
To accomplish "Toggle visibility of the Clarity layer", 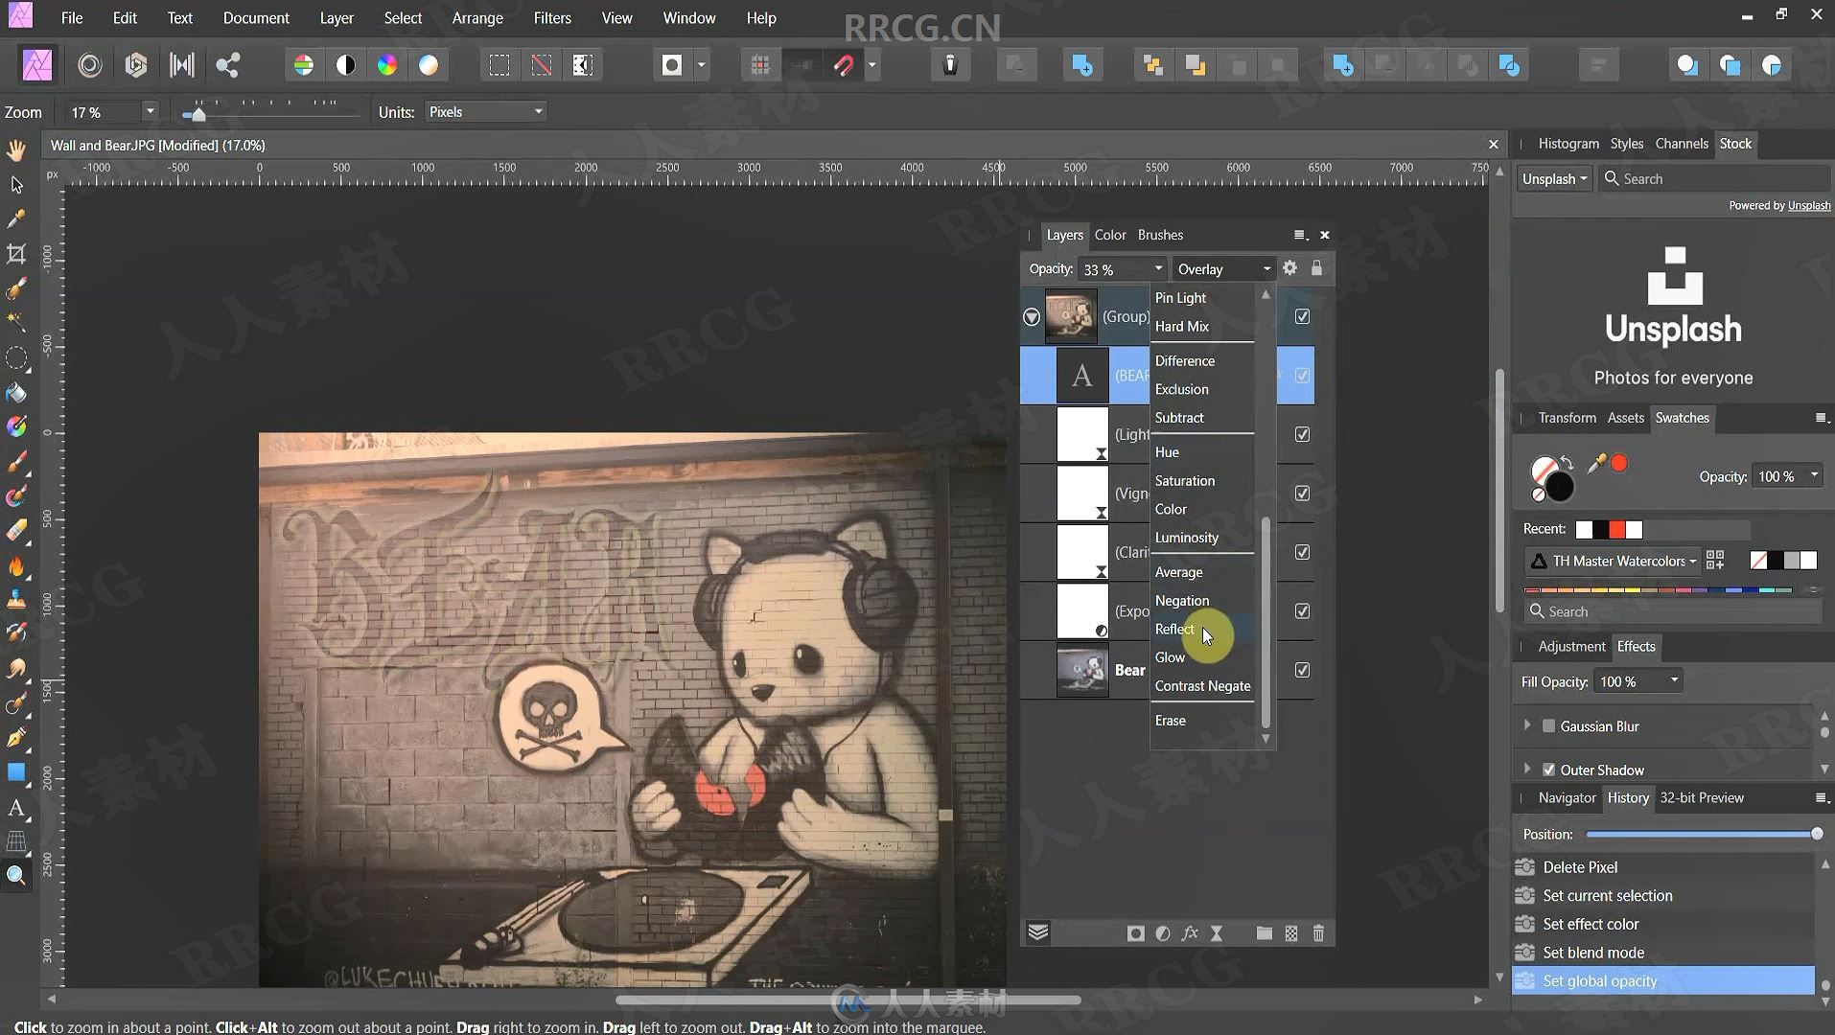I will (x=1302, y=552).
